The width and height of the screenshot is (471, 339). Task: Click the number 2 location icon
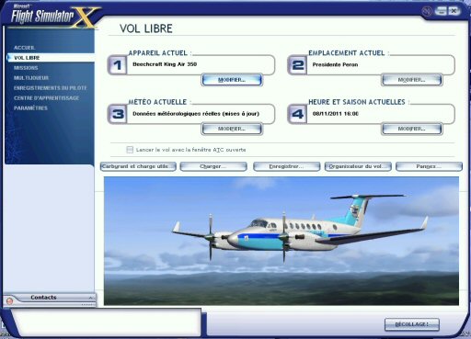tap(297, 65)
